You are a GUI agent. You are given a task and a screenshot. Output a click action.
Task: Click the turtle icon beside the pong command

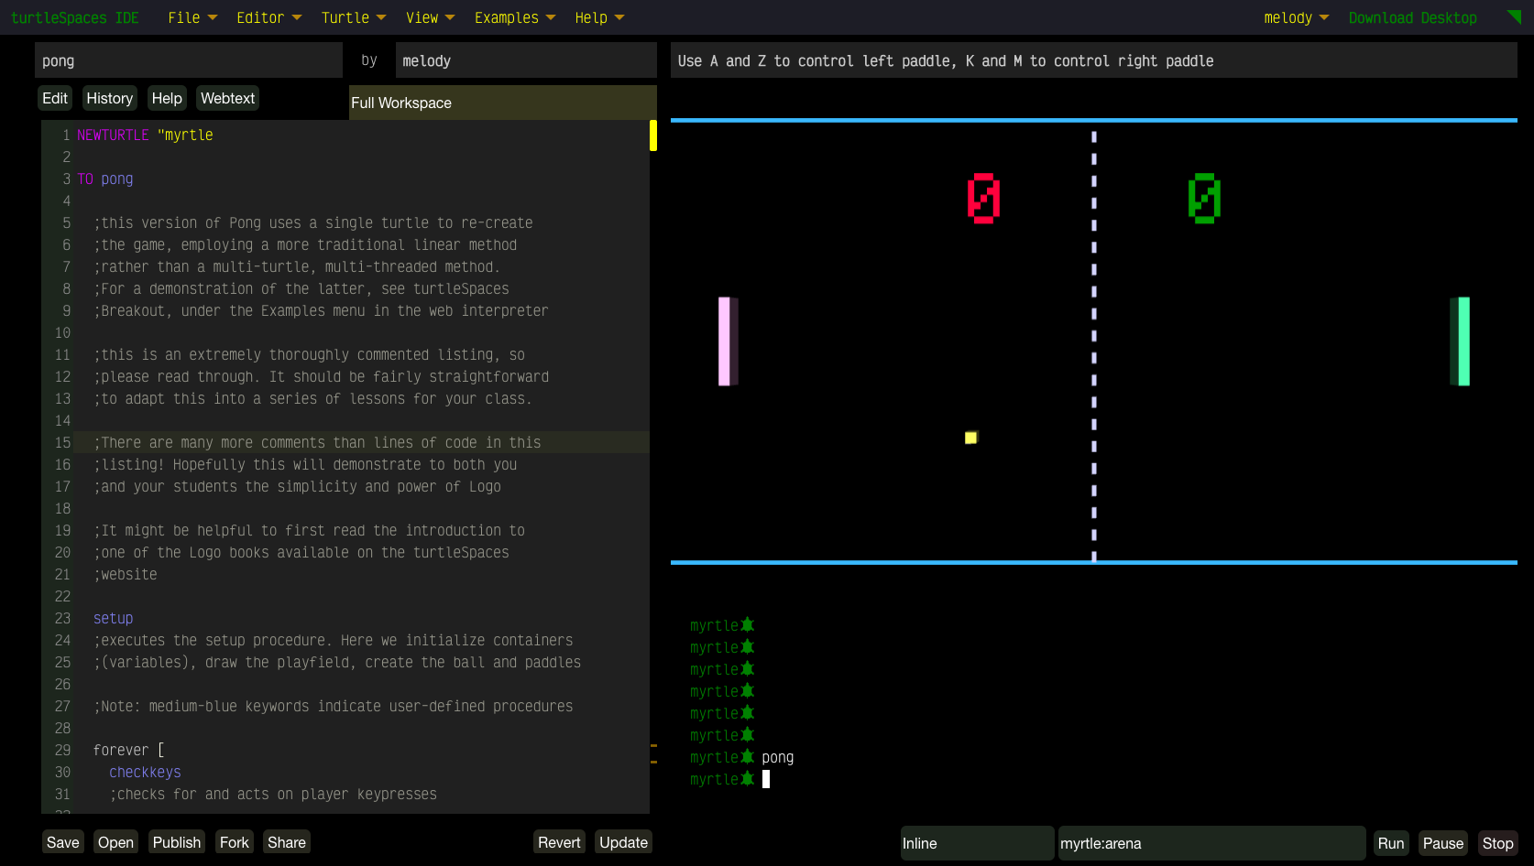point(748,757)
